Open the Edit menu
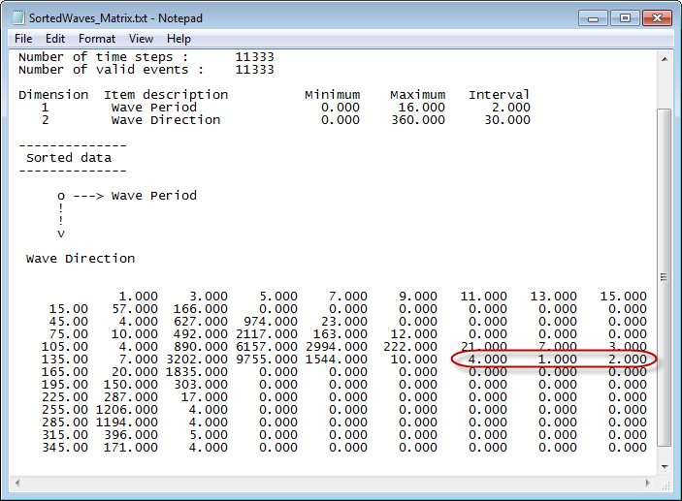The width and height of the screenshot is (682, 501). coord(55,39)
